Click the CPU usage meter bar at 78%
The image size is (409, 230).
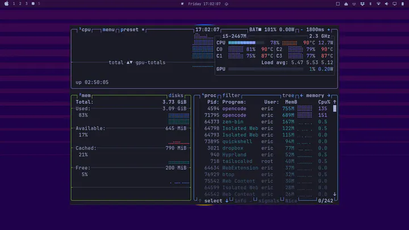(x=246, y=43)
